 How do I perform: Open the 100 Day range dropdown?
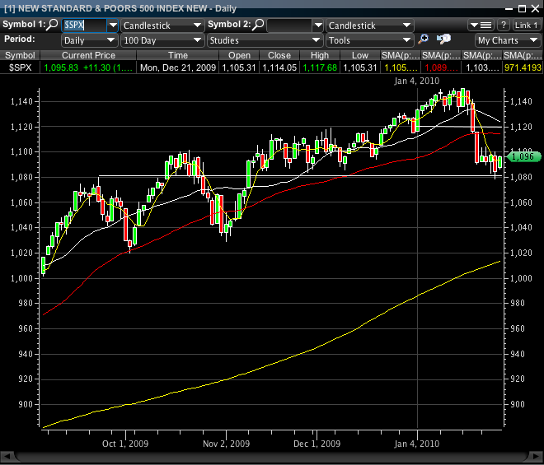162,40
